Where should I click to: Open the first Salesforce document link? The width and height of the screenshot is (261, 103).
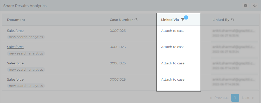tap(15, 31)
